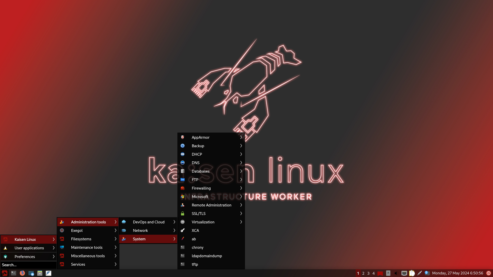Viewport: 493px width, 277px height.
Task: Expand the Virtualization submenu arrow
Action: pos(241,222)
